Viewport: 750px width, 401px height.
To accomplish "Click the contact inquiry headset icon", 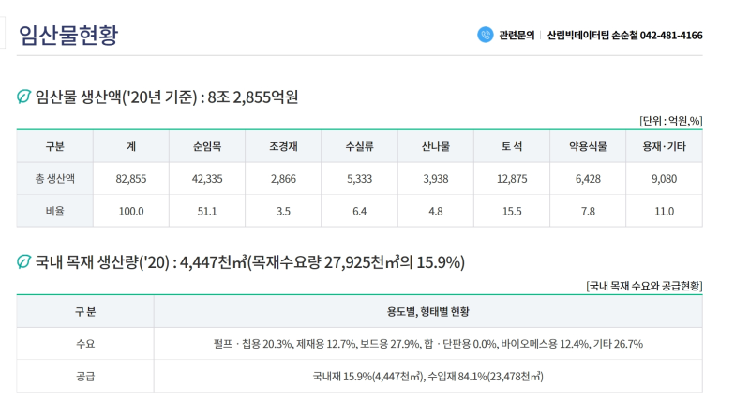I will click(x=485, y=35).
